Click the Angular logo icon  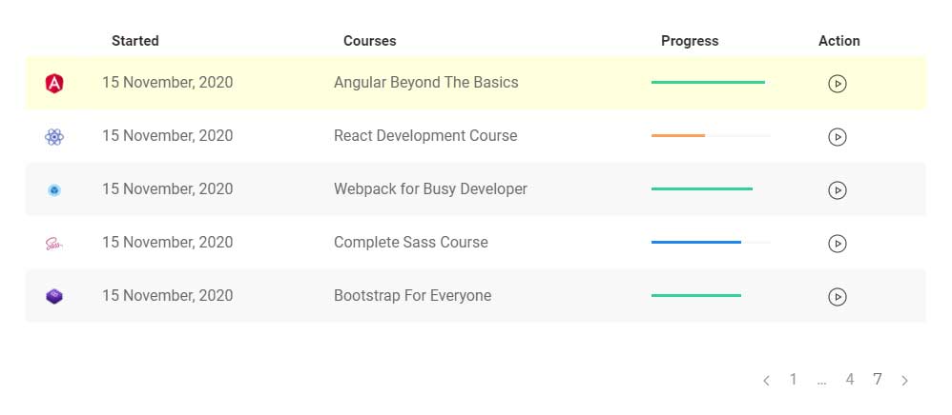coord(54,83)
